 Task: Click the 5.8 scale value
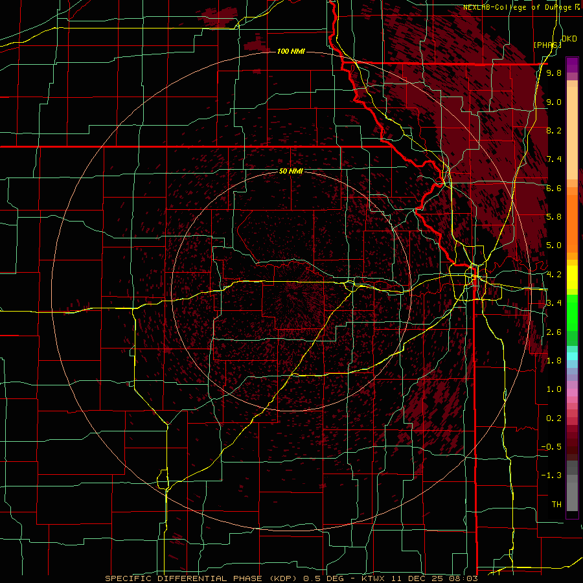[554, 217]
